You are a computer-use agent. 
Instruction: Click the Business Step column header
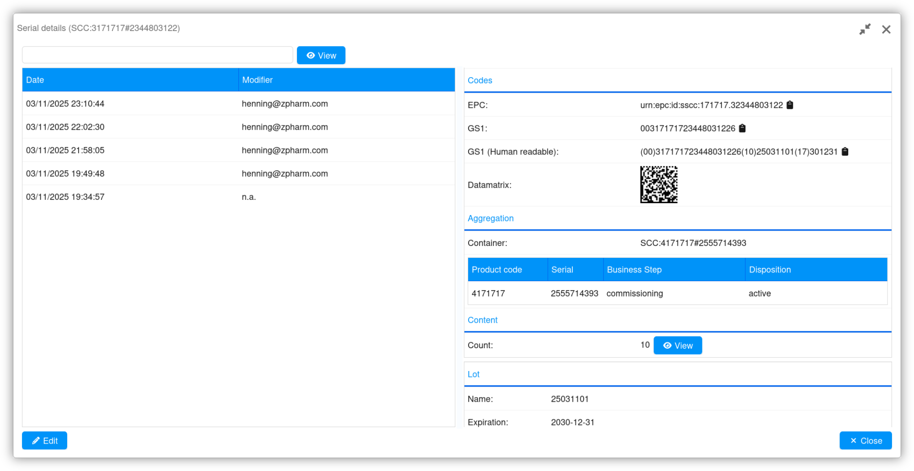pos(674,270)
